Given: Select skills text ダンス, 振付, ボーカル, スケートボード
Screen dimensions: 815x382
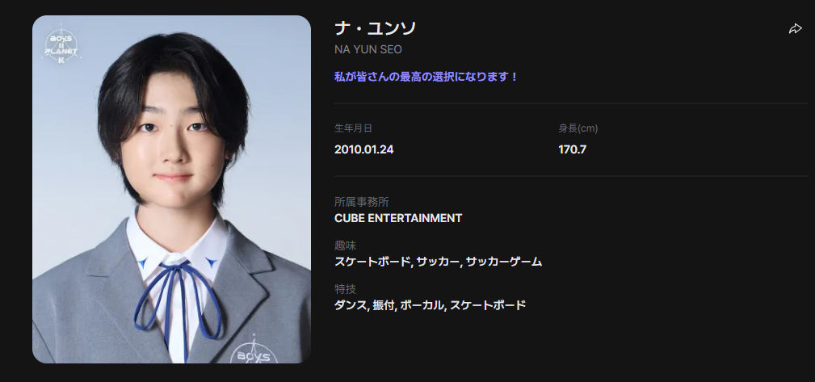Looking at the screenshot, I should 430,305.
